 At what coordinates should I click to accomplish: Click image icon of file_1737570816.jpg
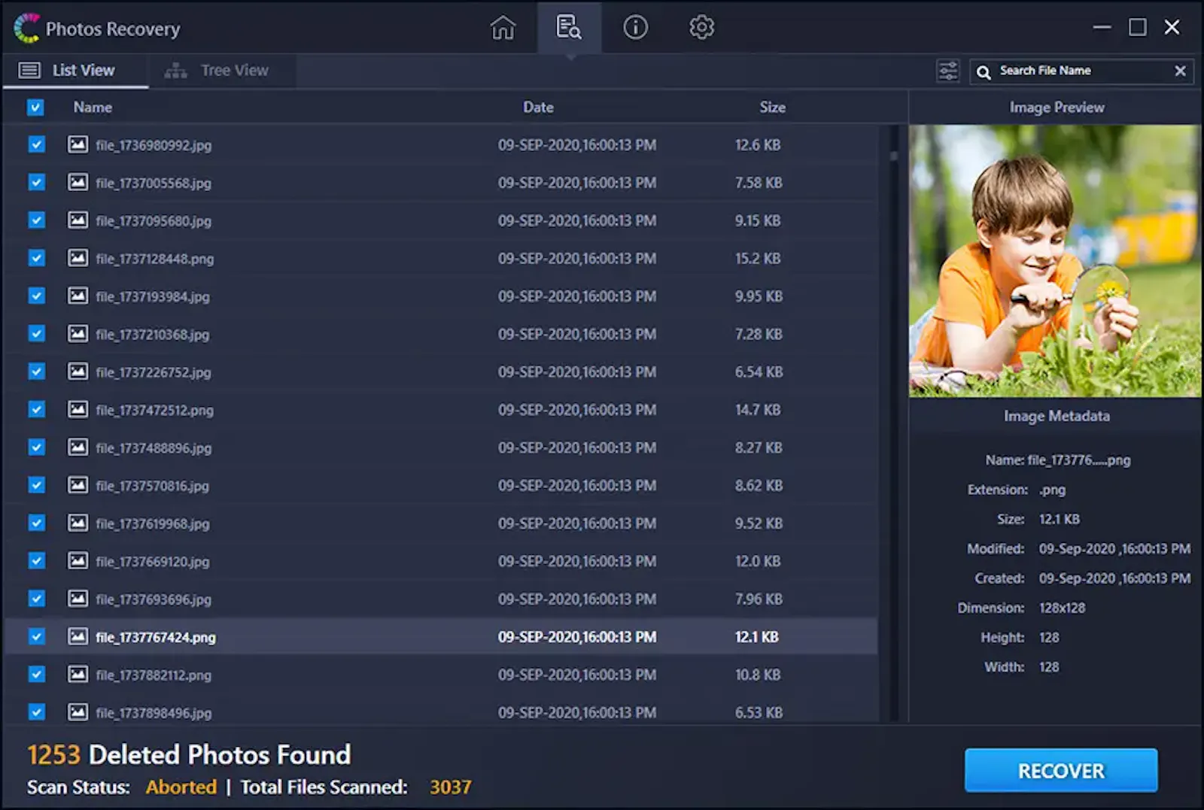point(78,485)
